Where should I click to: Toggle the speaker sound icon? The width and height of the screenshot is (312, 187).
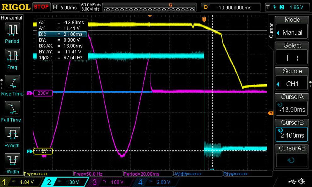302,181
